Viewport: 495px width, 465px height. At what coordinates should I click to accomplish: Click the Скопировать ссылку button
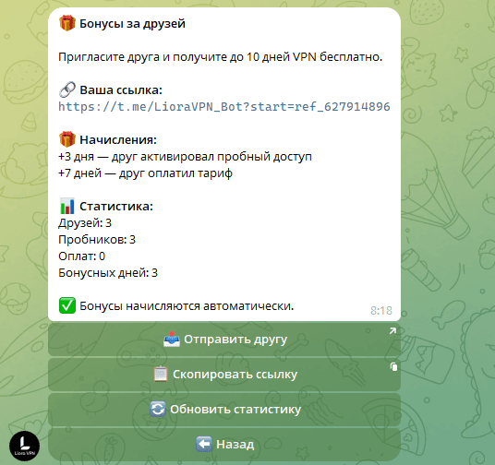click(224, 375)
